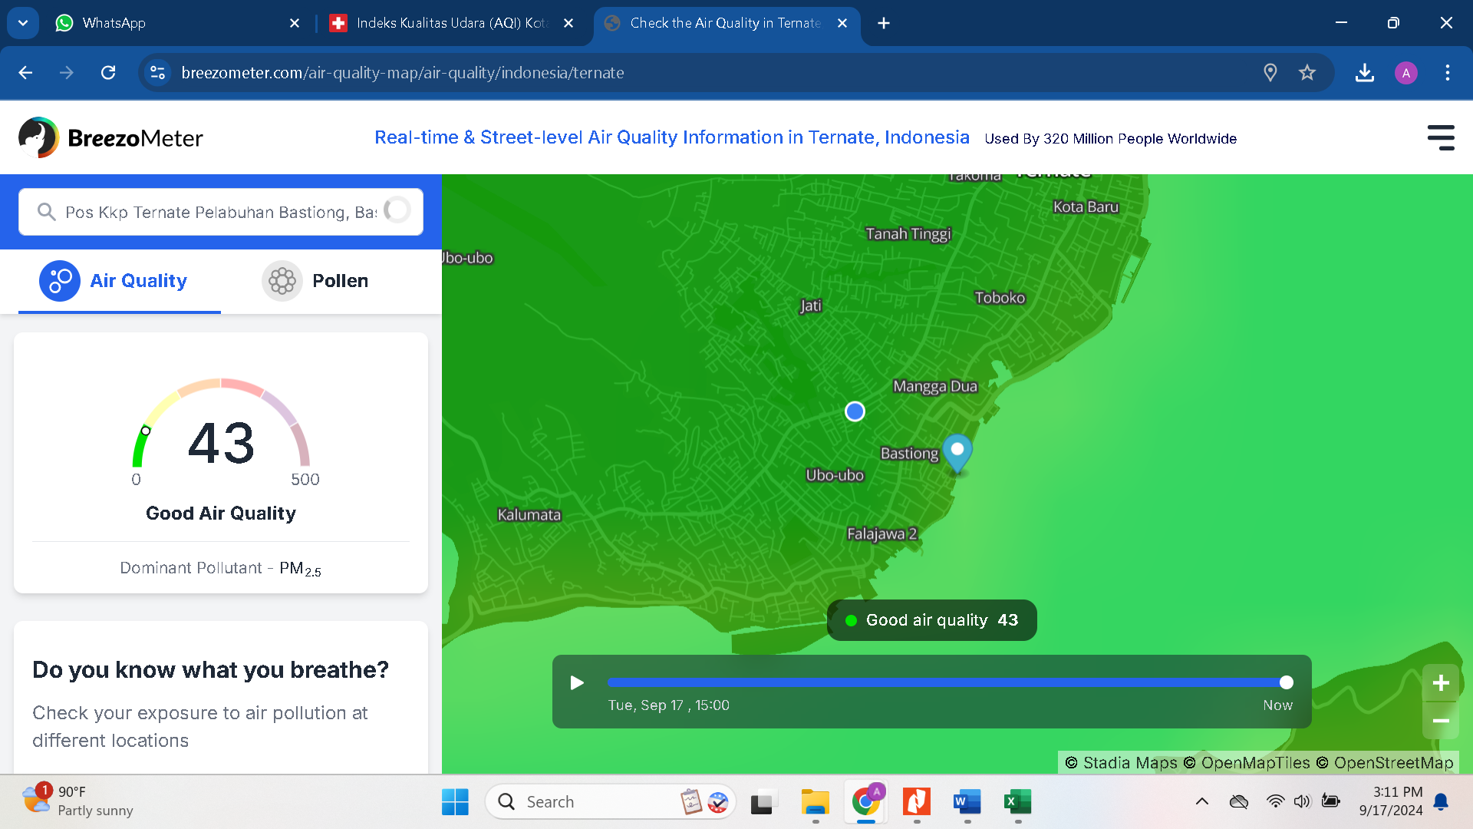Screen dimensions: 1473x829
Task: Click the browser address bar URL
Action: pos(403,73)
